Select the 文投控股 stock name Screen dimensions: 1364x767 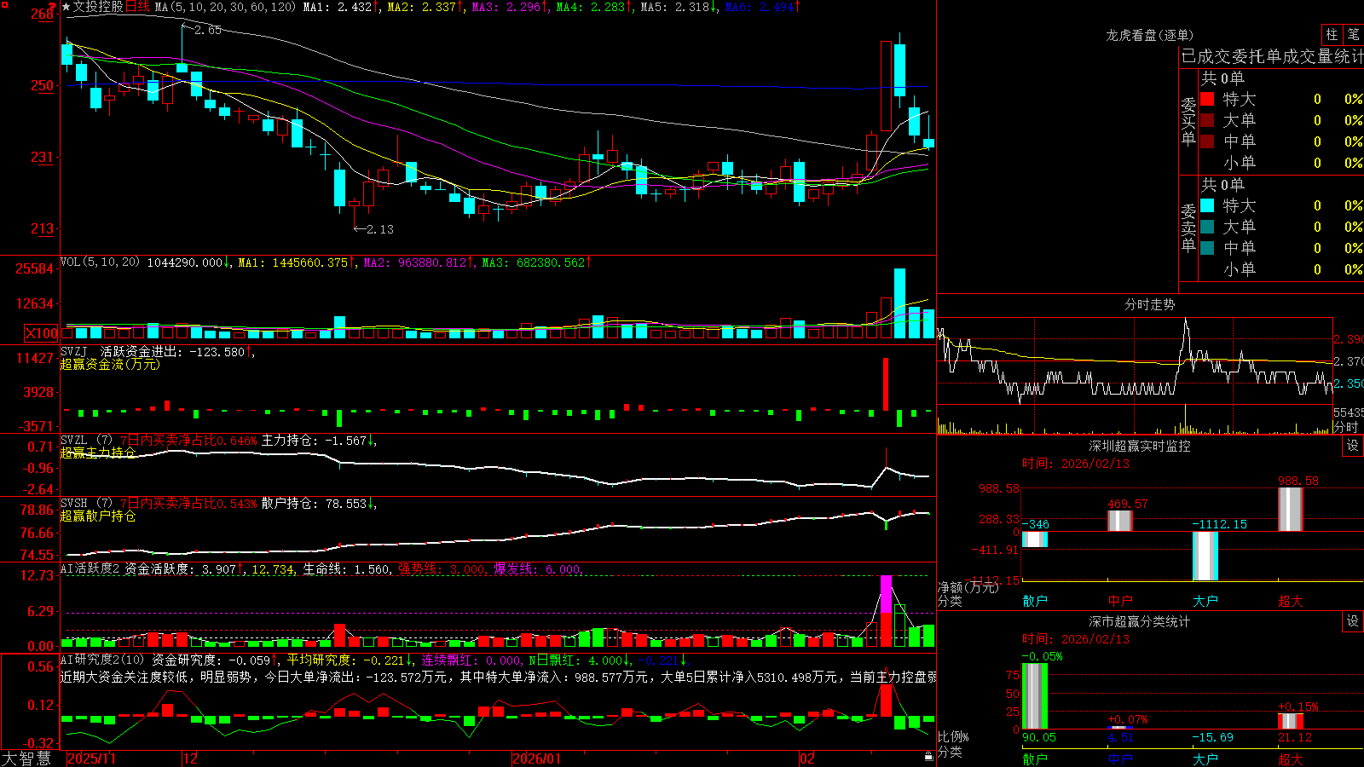(x=99, y=7)
